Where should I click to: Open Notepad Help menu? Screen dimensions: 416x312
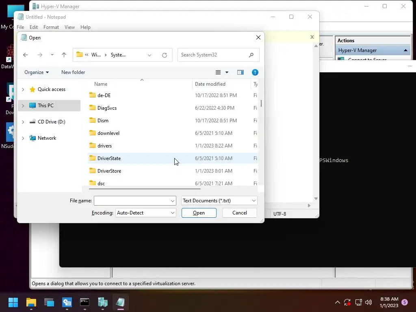click(x=85, y=27)
